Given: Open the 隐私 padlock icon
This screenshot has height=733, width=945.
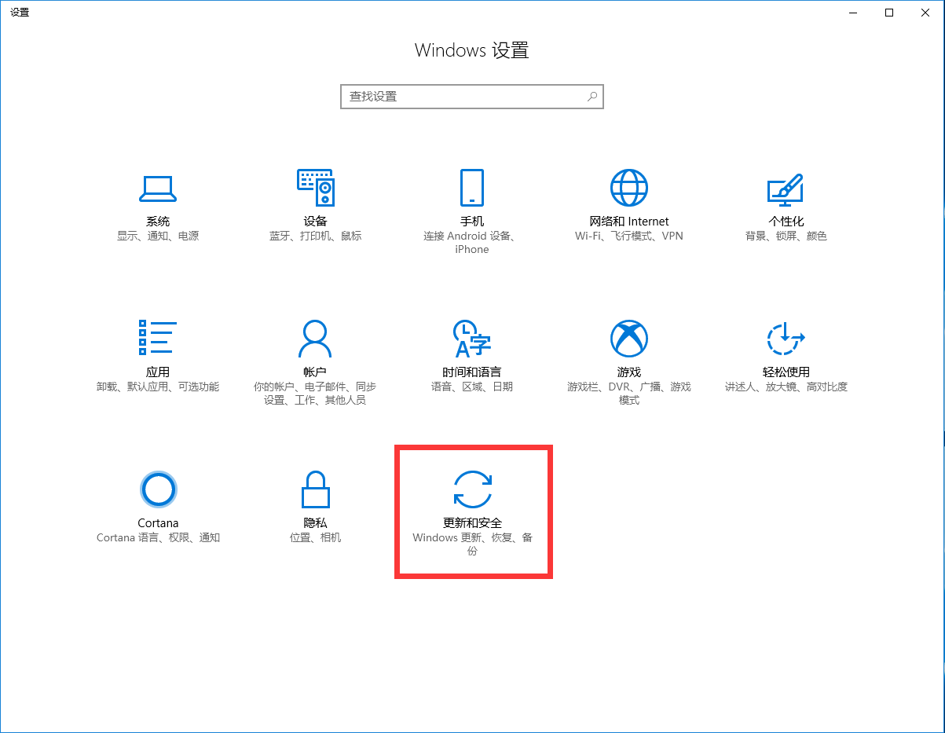Looking at the screenshot, I should 315,489.
